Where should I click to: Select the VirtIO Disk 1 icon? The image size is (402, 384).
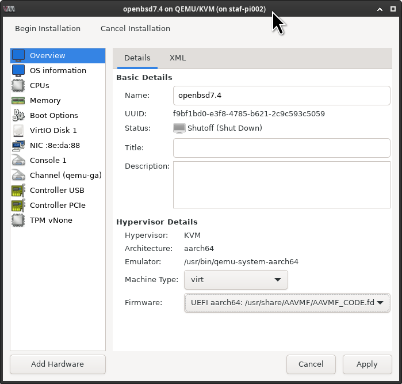click(x=18, y=131)
